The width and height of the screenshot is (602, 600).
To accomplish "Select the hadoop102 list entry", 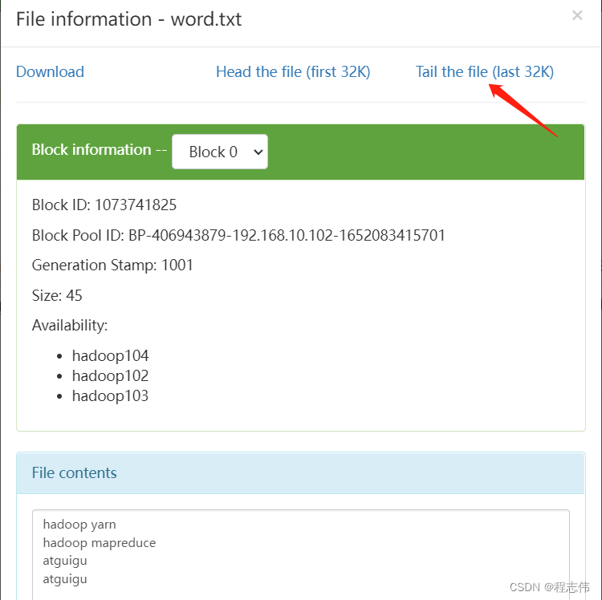I will pyautogui.click(x=110, y=376).
